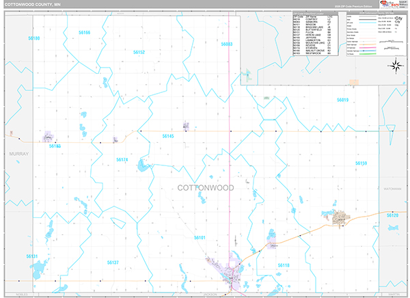This screenshot has width=410, height=298.
Task: Select the 56152 ZIP code label
Action: [x=139, y=52]
